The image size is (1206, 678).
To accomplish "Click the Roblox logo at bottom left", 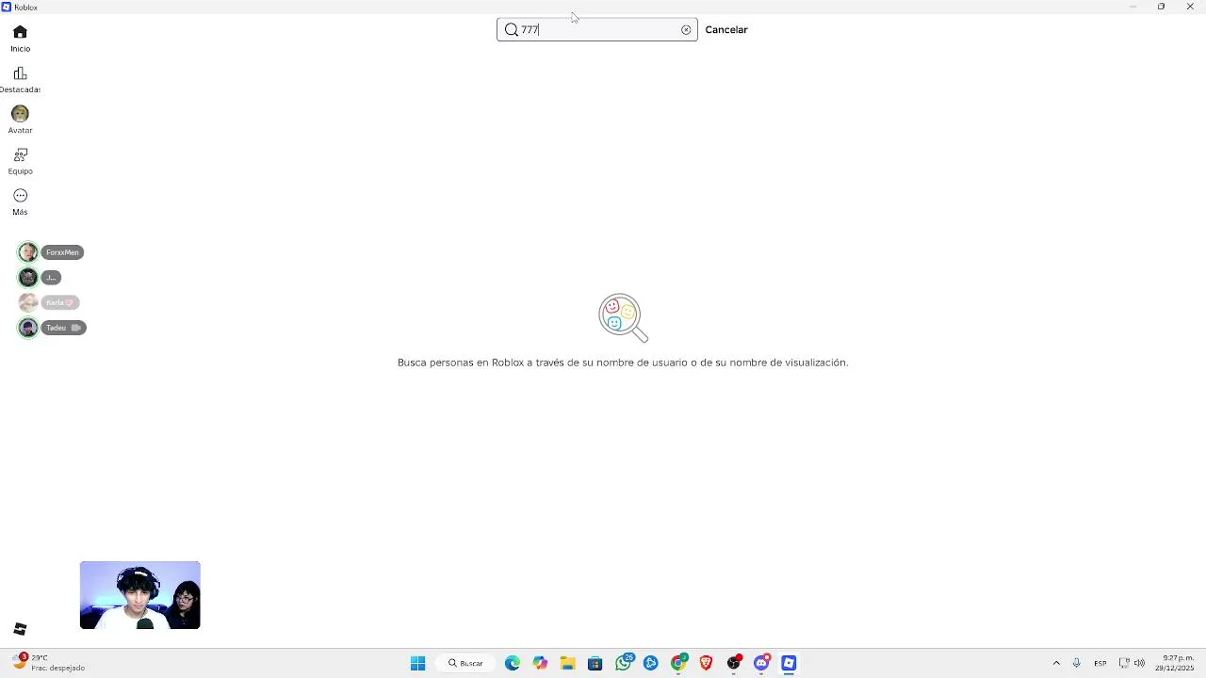I will [x=20, y=629].
